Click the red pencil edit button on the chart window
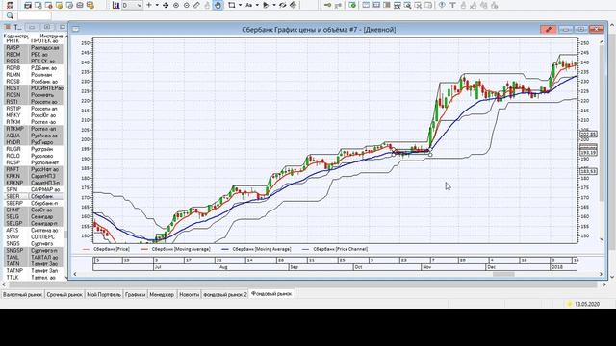This screenshot has height=346, width=616. [x=549, y=30]
